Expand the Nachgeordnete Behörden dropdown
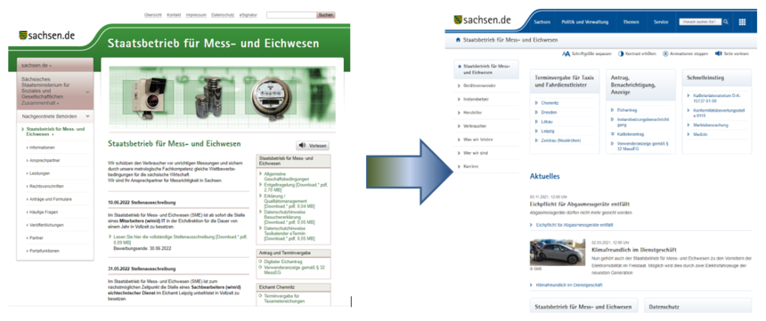The image size is (766, 321). point(87,116)
